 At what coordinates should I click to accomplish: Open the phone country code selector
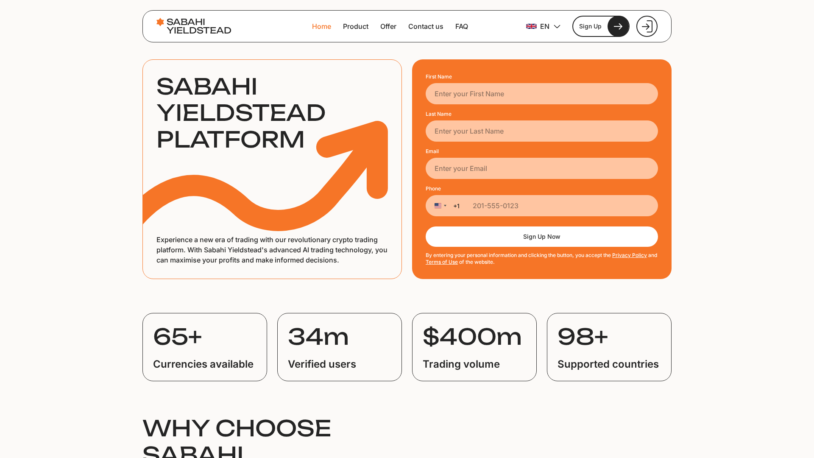[441, 206]
